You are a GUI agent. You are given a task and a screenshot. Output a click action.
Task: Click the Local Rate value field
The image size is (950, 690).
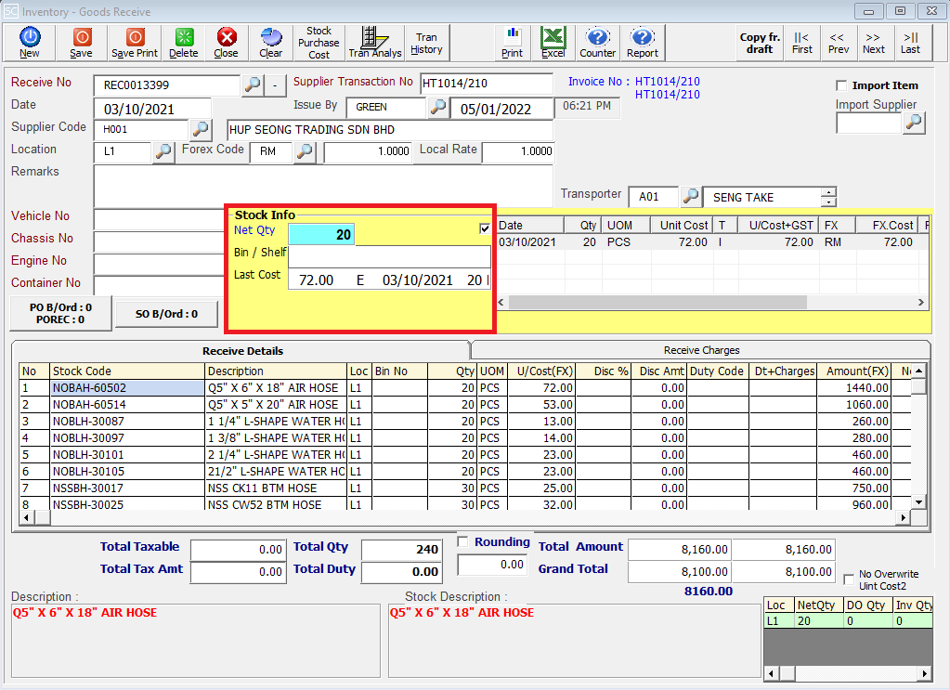(518, 151)
